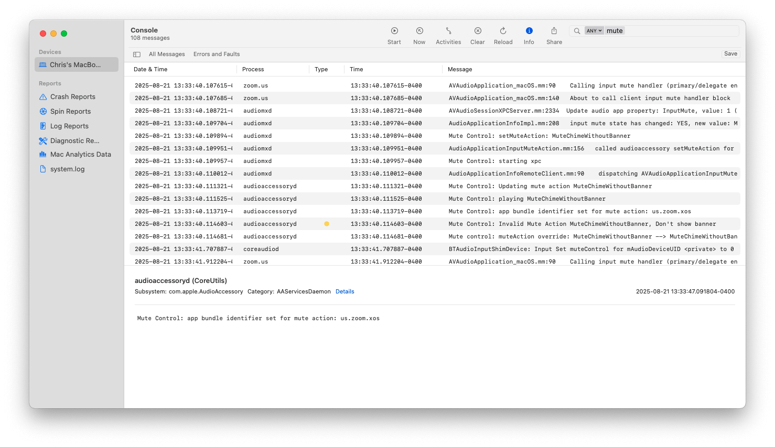Select message 'Mute Control: starting xpc'
This screenshot has width=775, height=447.
point(495,161)
